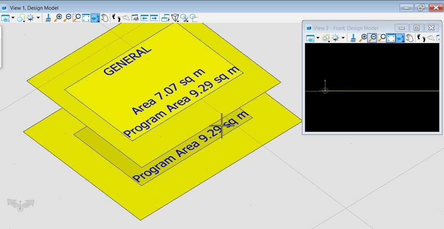Viewport: 444px width, 229px height.
Task: Select Pan View hand tool in View 2
Action: point(409,38)
